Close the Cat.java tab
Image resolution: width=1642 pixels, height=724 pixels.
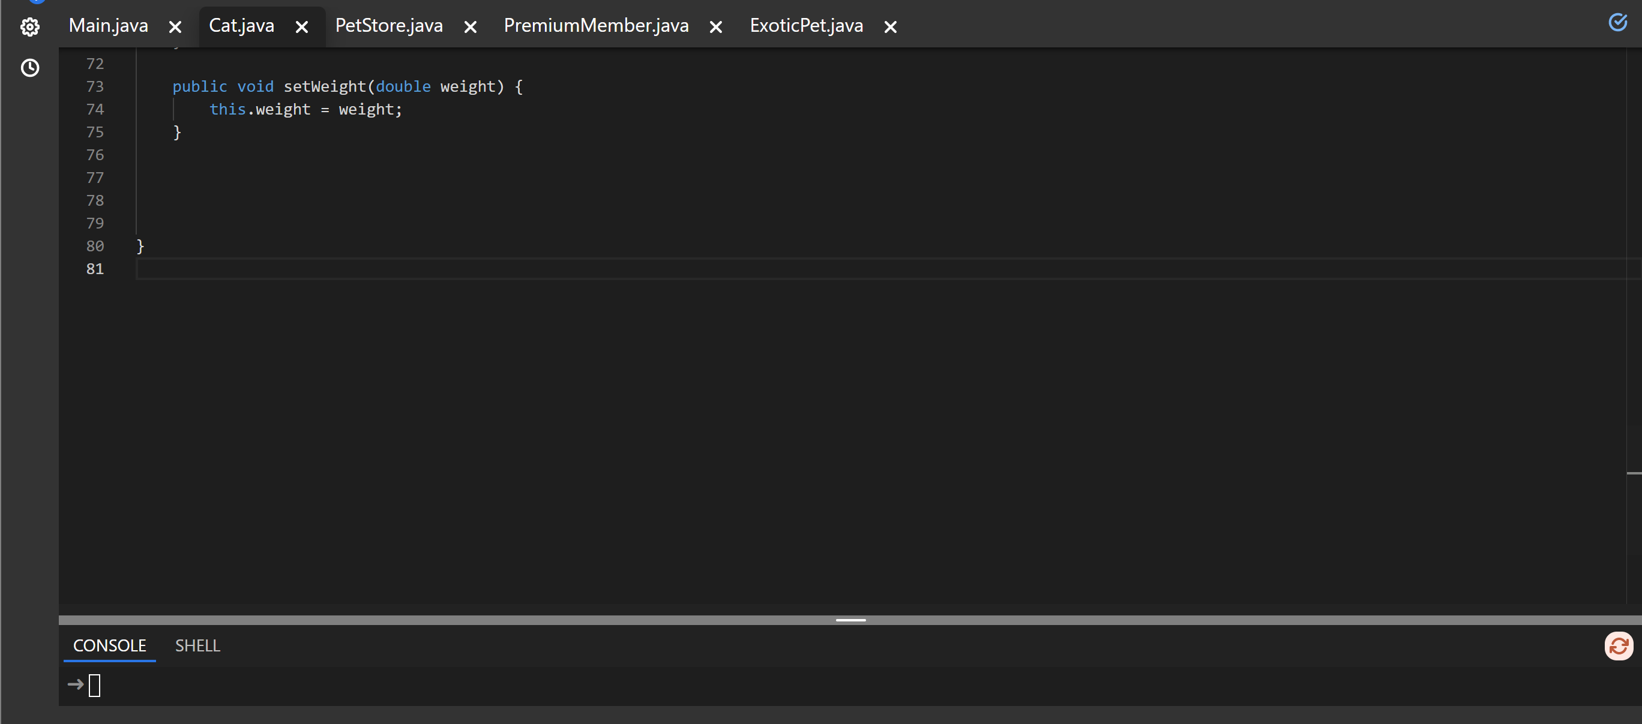pyautogui.click(x=302, y=27)
